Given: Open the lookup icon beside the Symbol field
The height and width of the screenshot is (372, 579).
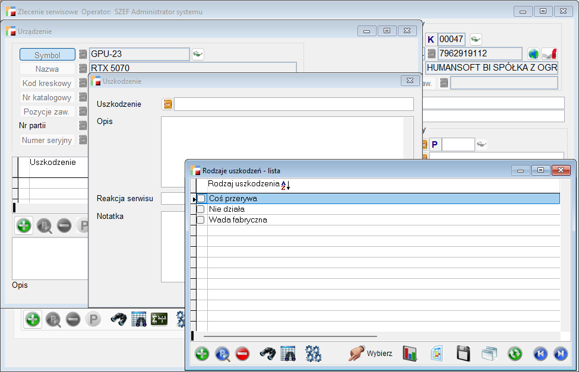Looking at the screenshot, I should [198, 55].
